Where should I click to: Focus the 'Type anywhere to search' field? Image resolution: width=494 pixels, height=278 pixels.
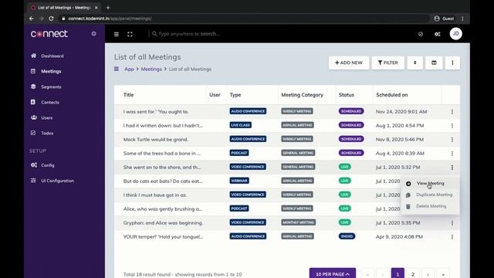[189, 34]
